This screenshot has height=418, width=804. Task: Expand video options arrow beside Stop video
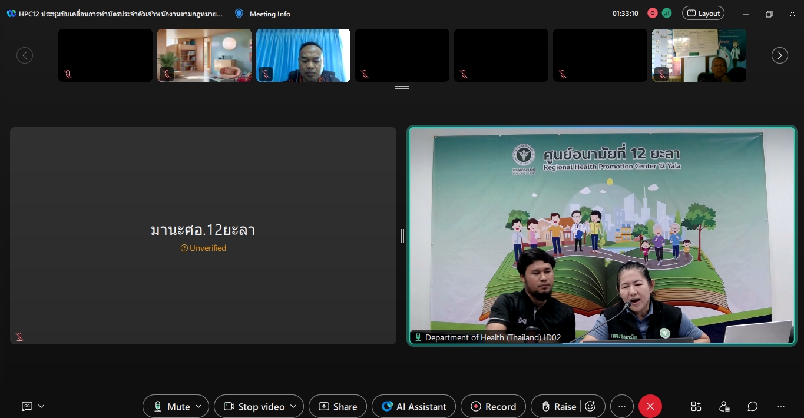tap(293, 406)
